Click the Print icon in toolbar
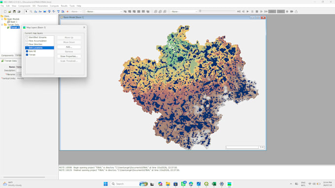Image resolution: width=335 pixels, height=188 pixels. 19,11
